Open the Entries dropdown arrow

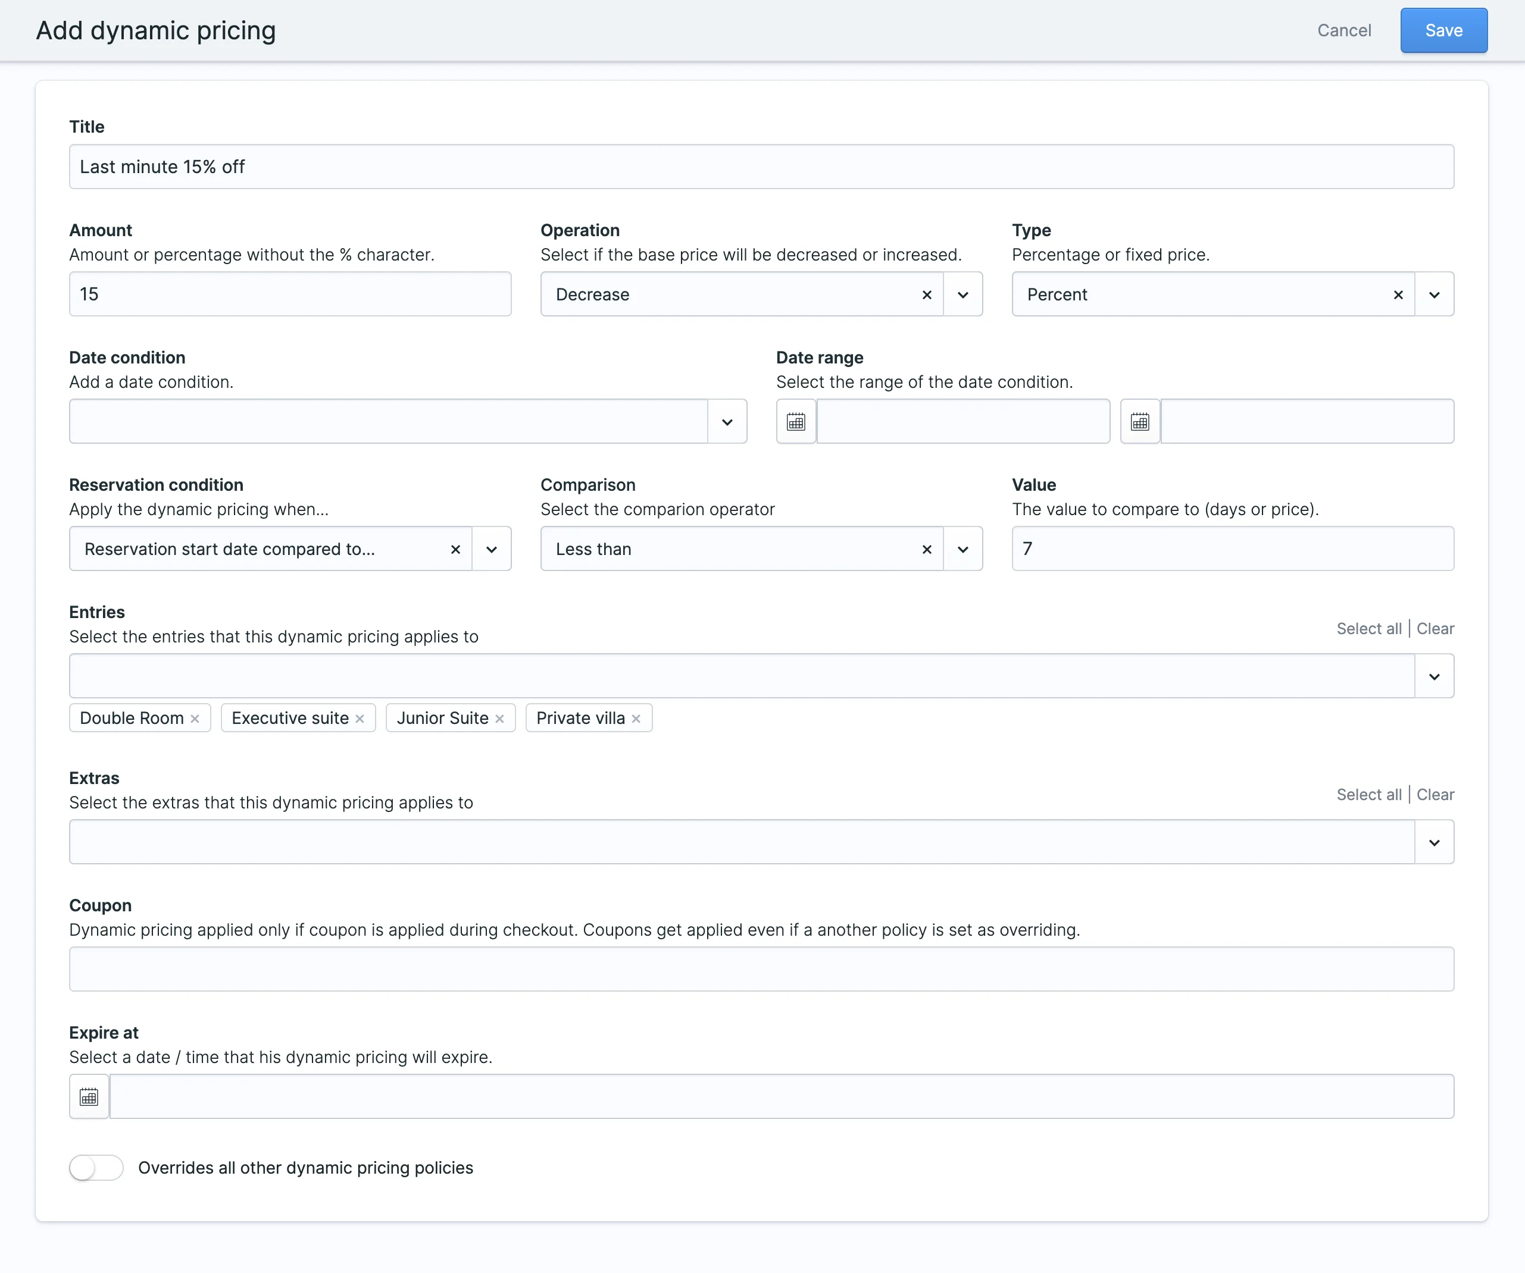(x=1435, y=676)
